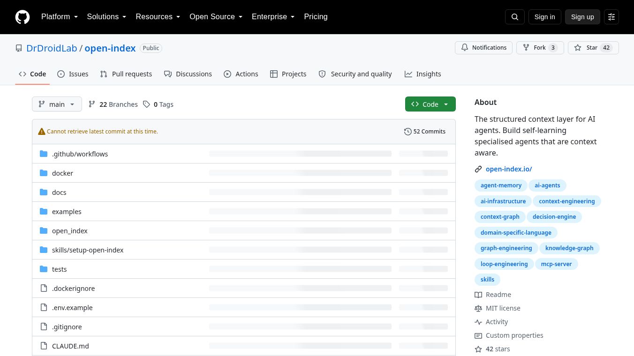Click the file icon for CLAUDE.md

[x=44, y=346]
